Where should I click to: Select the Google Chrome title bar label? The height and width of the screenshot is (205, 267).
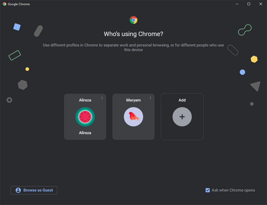[19, 4]
